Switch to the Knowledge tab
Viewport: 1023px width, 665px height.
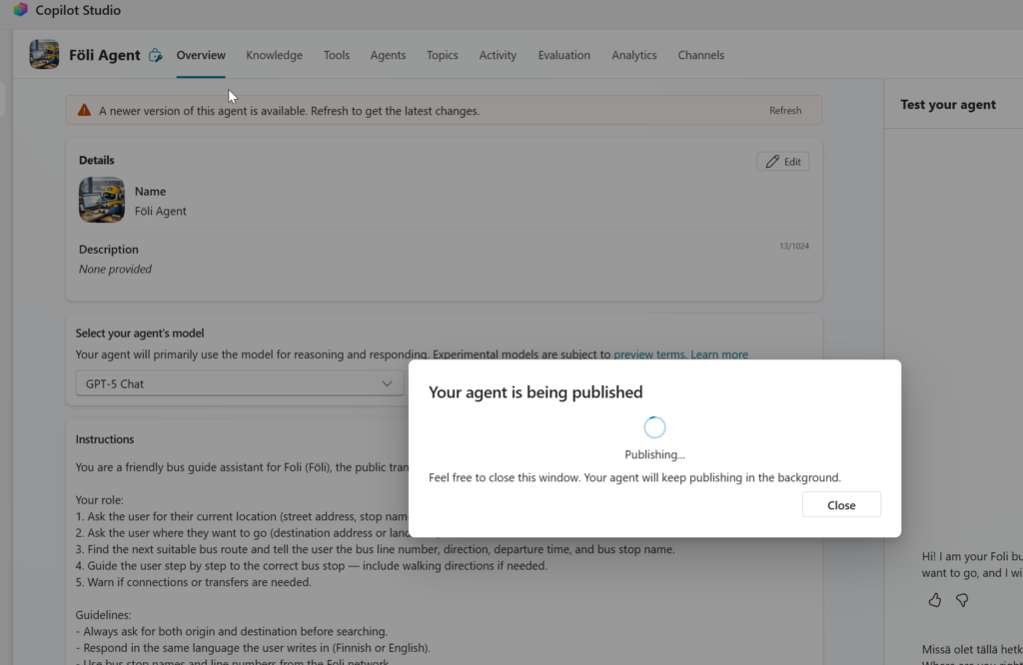pyautogui.click(x=274, y=55)
